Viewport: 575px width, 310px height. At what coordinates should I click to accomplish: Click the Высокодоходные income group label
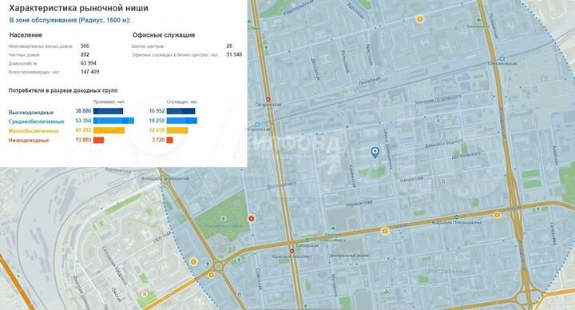(x=31, y=113)
